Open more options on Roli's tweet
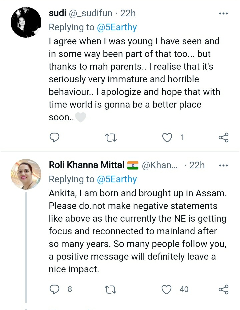This screenshot has width=240, height=310. point(223,165)
